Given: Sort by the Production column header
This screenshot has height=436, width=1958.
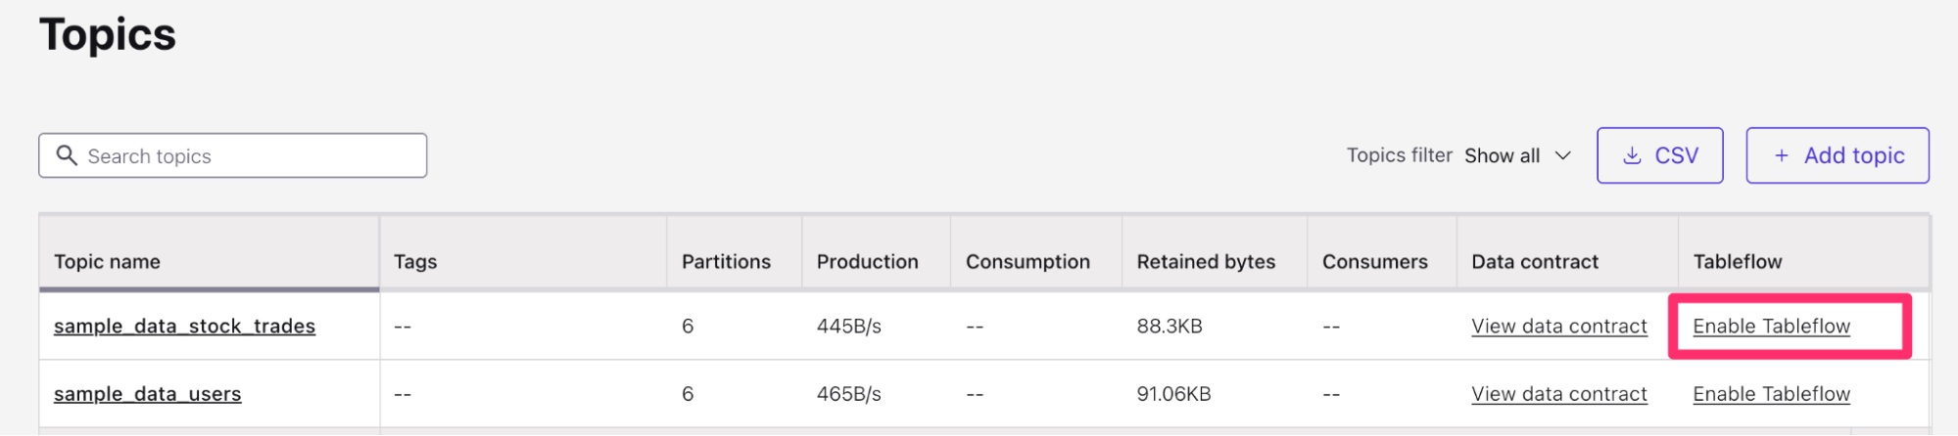Looking at the screenshot, I should pos(867,262).
